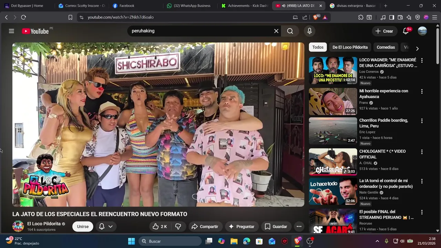Open options for Chorrillos Paddle boarding video
Screen dimensions: 441x248
(x=422, y=121)
